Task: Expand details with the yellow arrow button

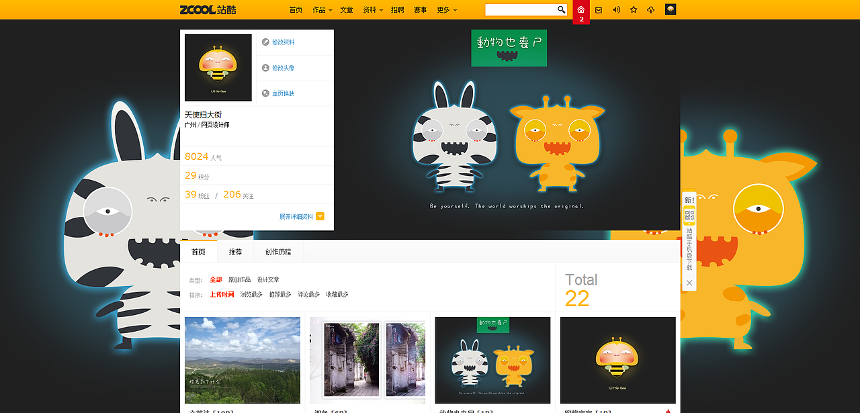Action: [x=320, y=216]
